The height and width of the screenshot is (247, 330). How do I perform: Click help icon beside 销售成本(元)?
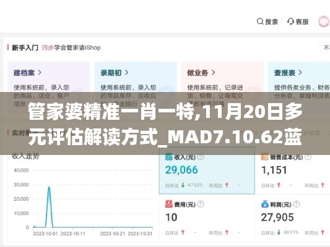click(x=308, y=157)
